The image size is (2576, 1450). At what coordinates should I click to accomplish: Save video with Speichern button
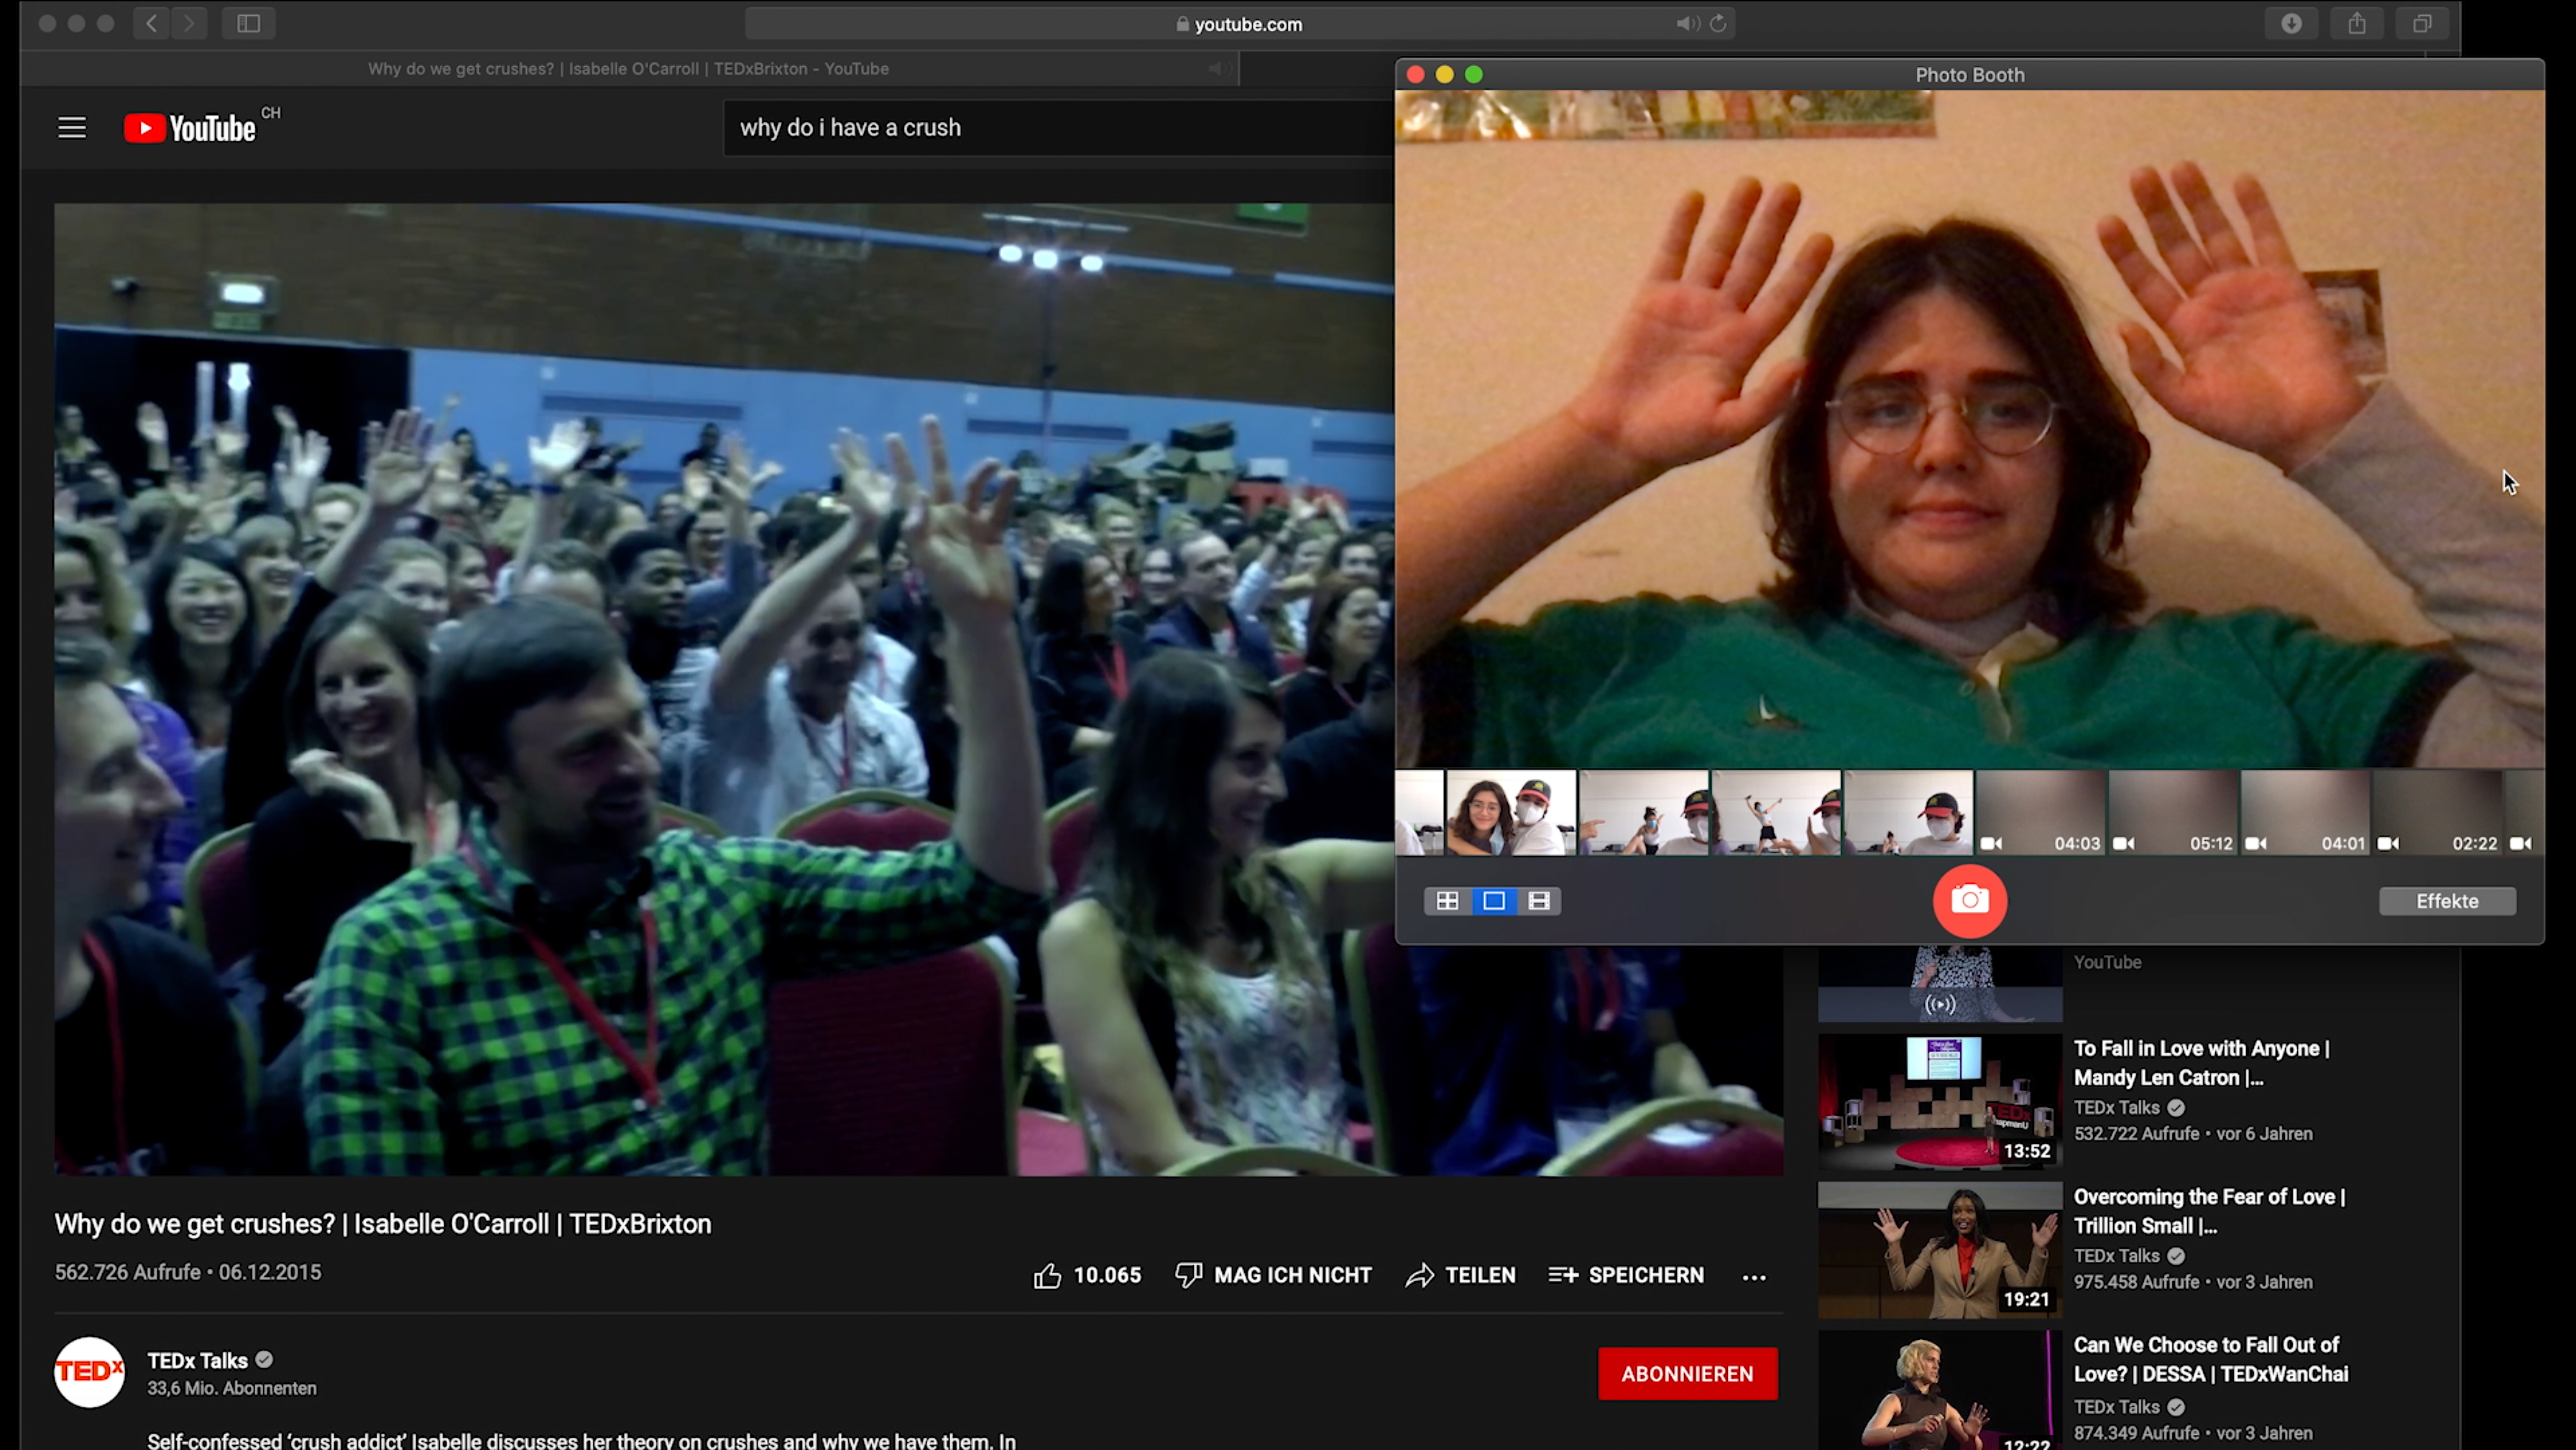pos(1626,1275)
